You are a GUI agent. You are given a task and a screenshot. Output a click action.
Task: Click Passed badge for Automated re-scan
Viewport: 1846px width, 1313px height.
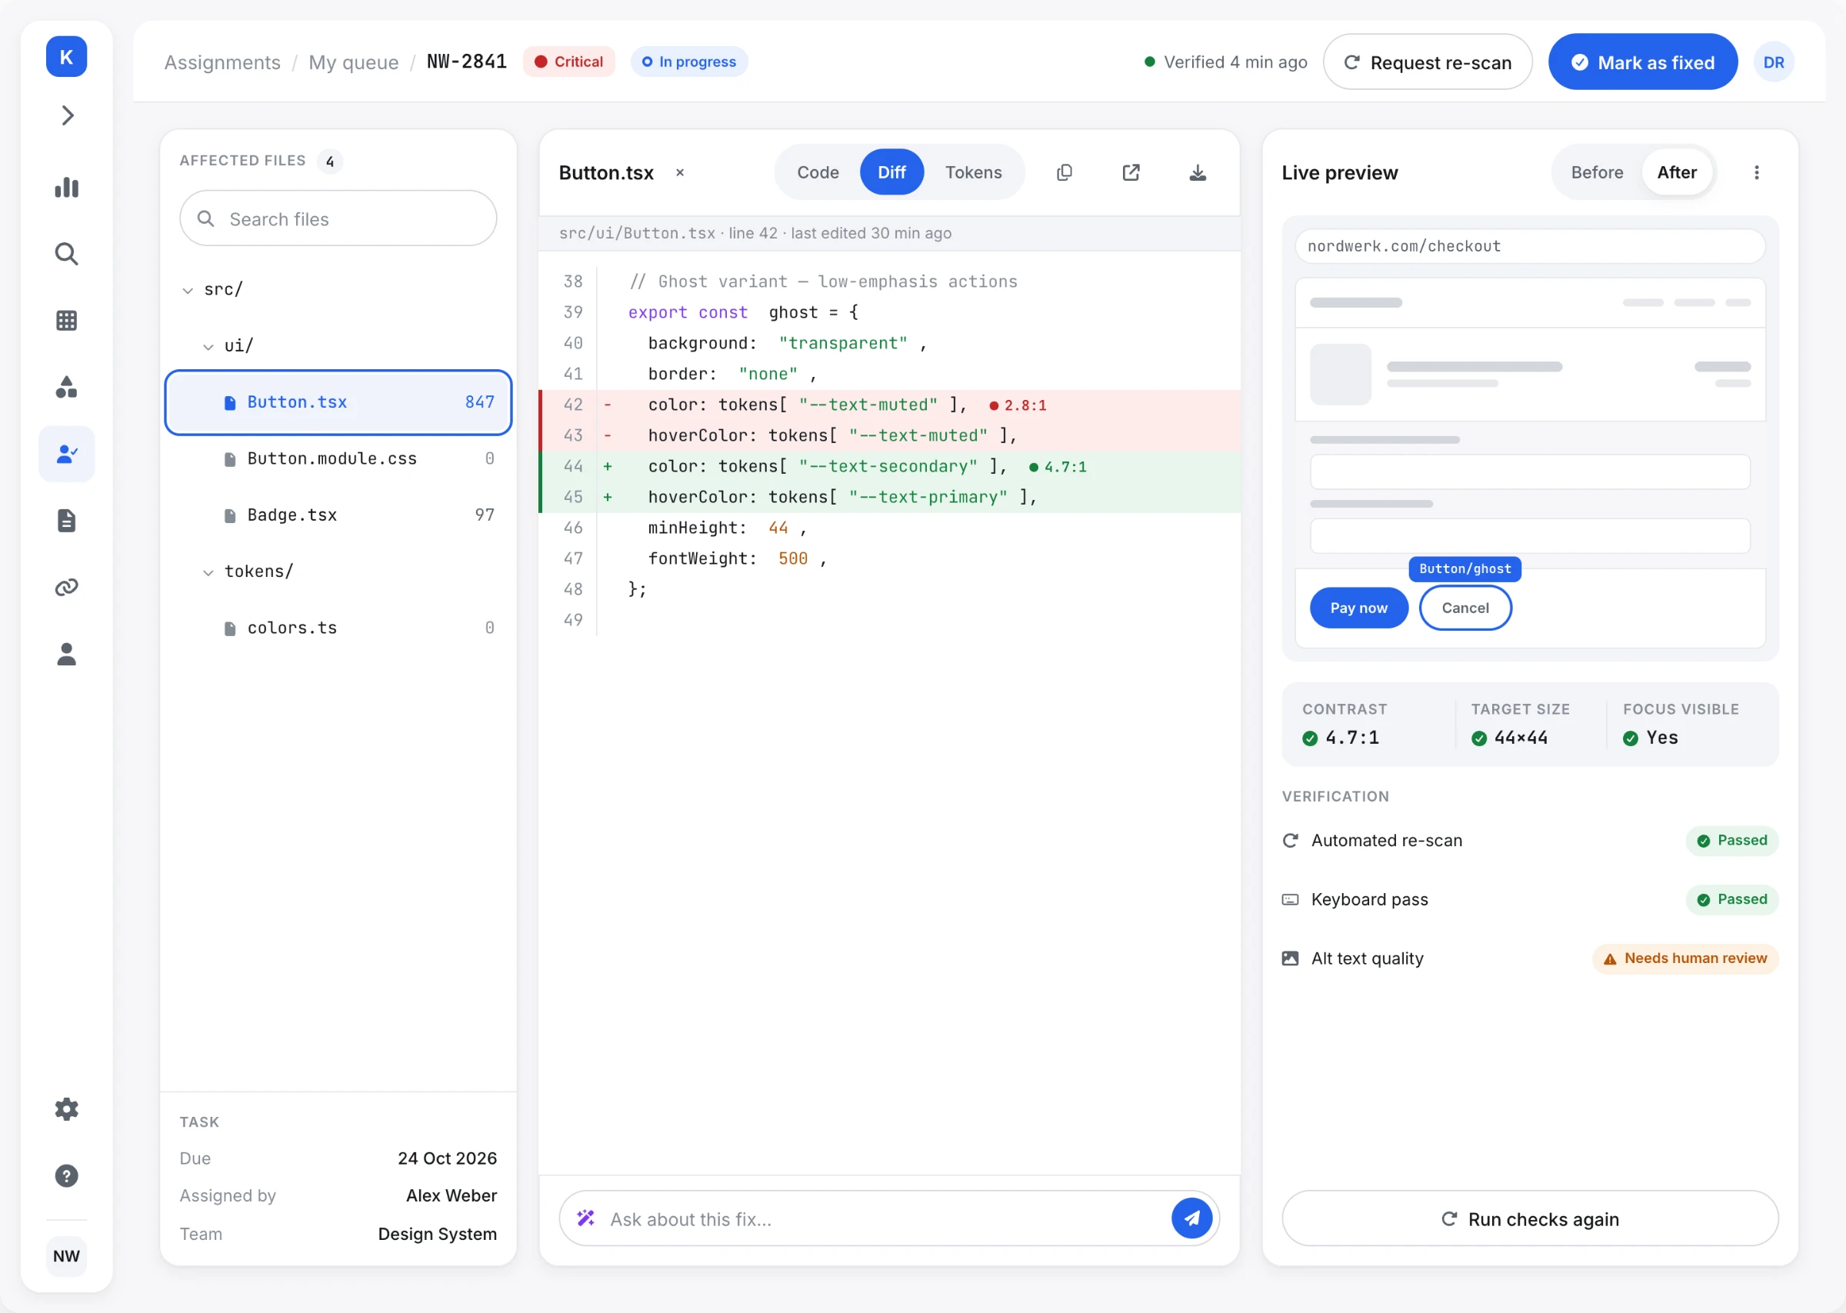[x=1732, y=841]
